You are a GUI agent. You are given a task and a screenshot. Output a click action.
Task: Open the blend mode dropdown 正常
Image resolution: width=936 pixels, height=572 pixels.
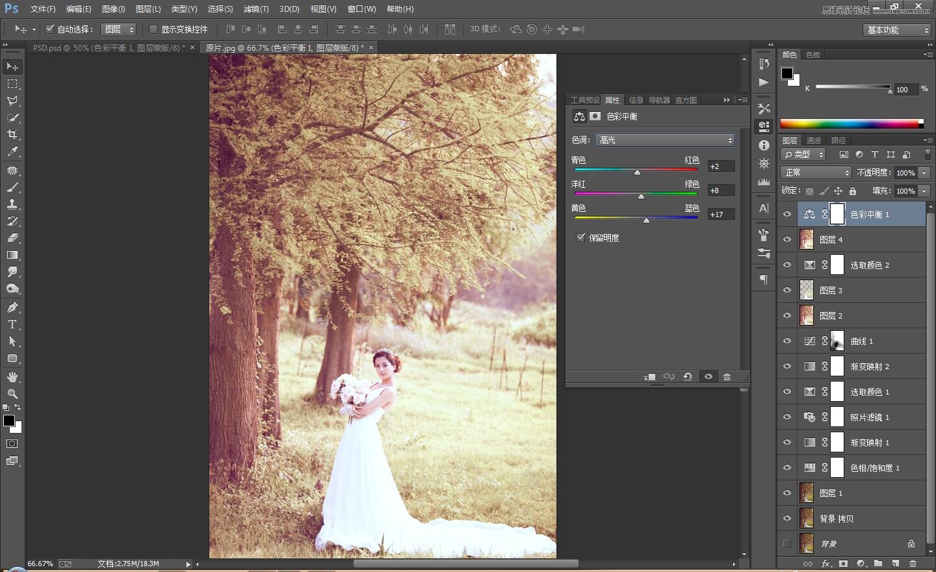tap(816, 173)
